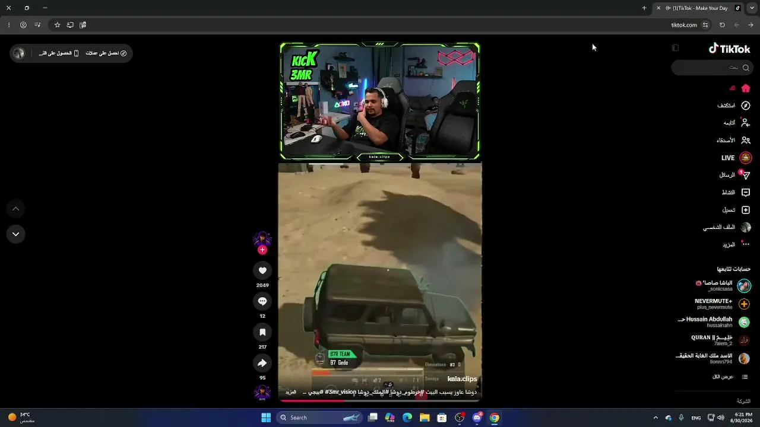Seek using the video progress bar

tap(380, 401)
